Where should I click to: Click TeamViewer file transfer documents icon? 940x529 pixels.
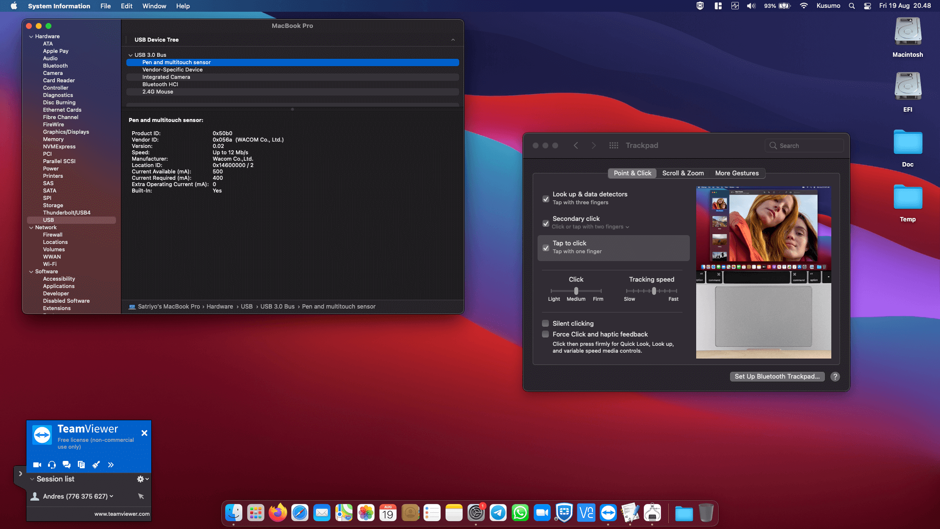click(81, 465)
